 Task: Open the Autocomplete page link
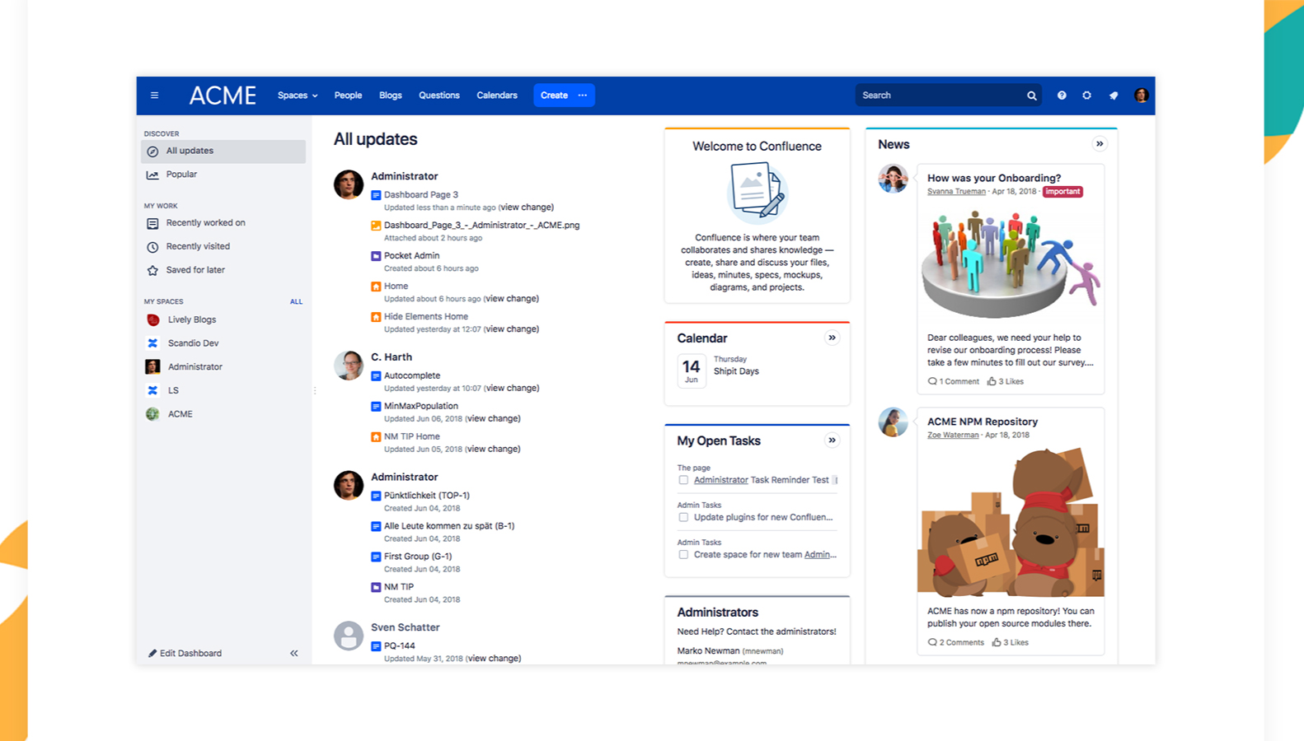[412, 375]
